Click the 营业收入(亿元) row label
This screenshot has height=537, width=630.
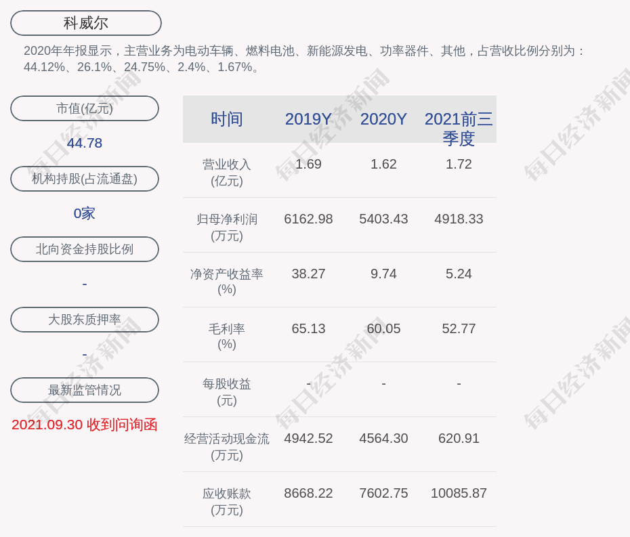pyautogui.click(x=227, y=173)
